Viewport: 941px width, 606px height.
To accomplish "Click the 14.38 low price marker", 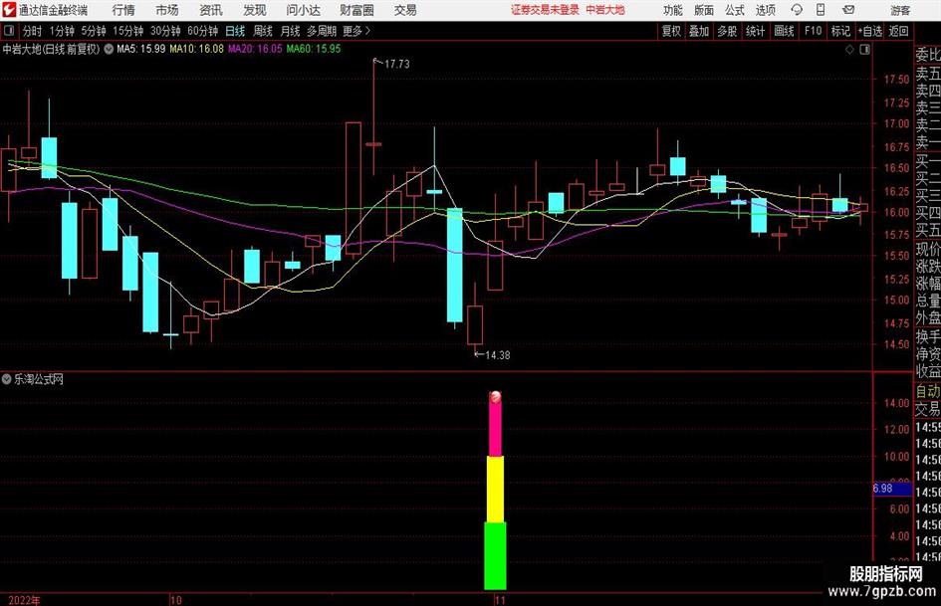I will pos(498,355).
